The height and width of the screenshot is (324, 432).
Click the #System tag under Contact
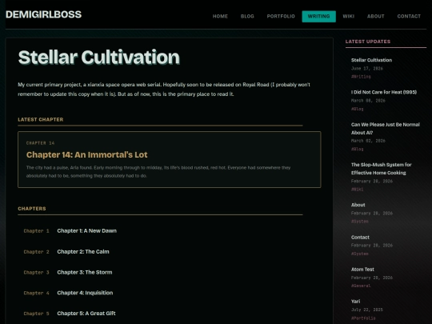(359, 254)
